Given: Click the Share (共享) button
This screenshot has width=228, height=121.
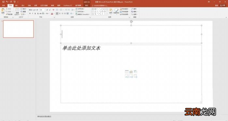Looking at the screenshot, I should click(222, 6).
